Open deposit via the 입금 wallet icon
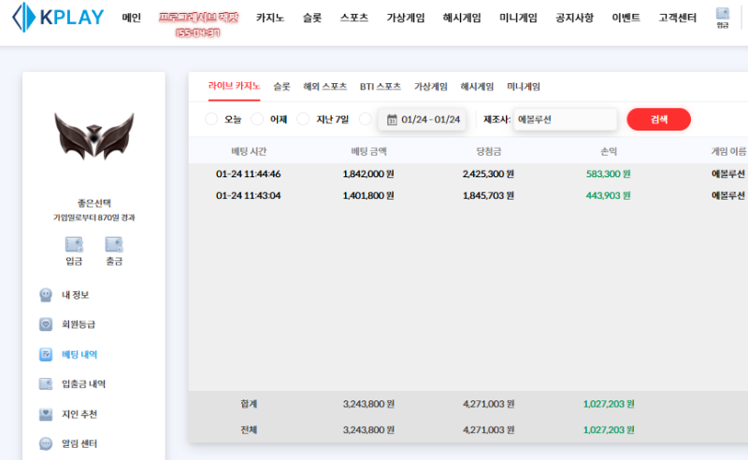This screenshot has width=748, height=460. [x=74, y=244]
